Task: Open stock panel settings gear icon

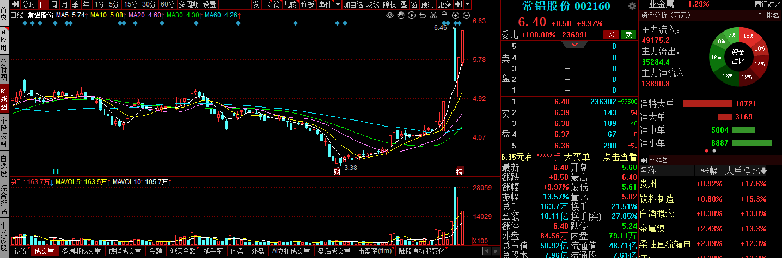Action: 632,6
